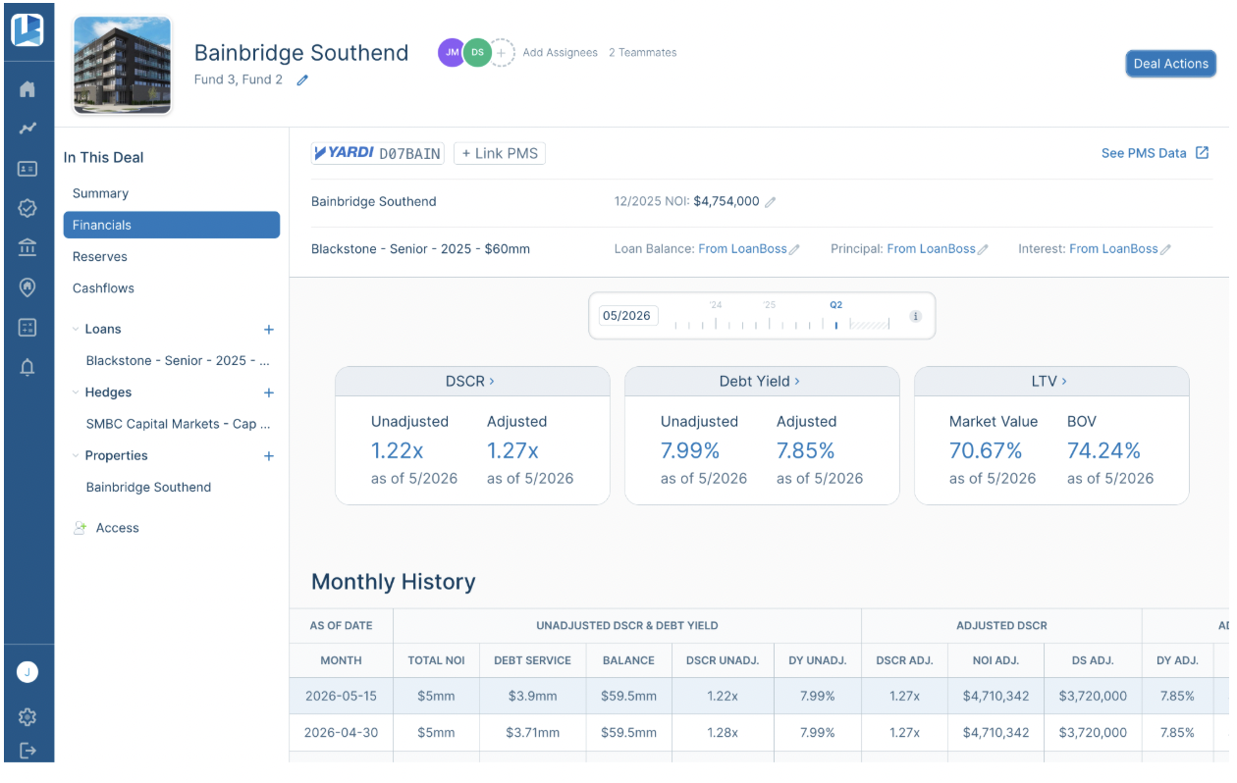
Task: Click the 1.28x DSCR unadjusted cell
Action: (x=723, y=732)
